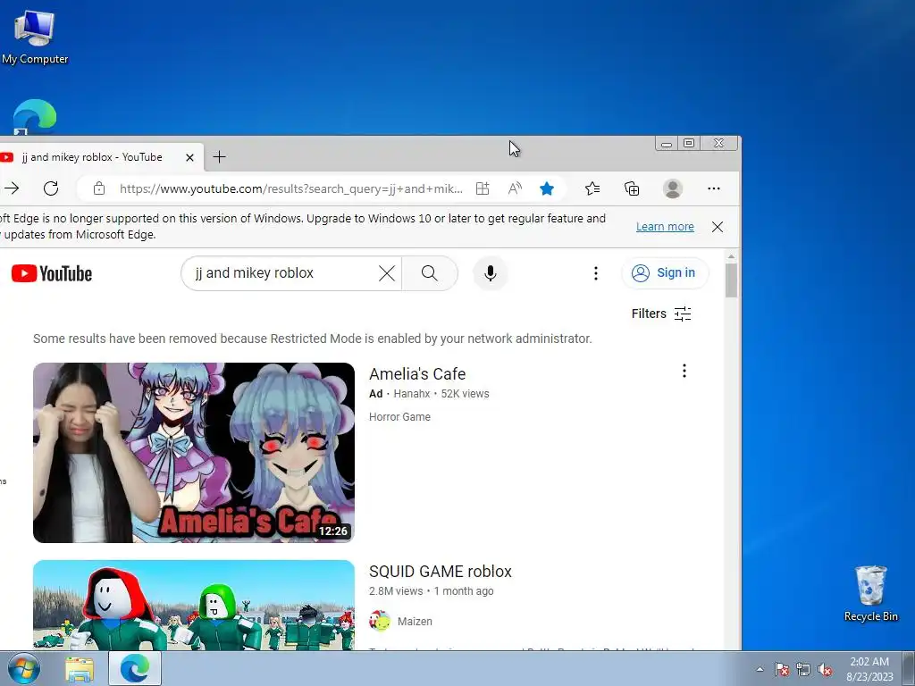Open YouTube settings three-dot menu
Image resolution: width=915 pixels, height=686 pixels.
click(596, 273)
